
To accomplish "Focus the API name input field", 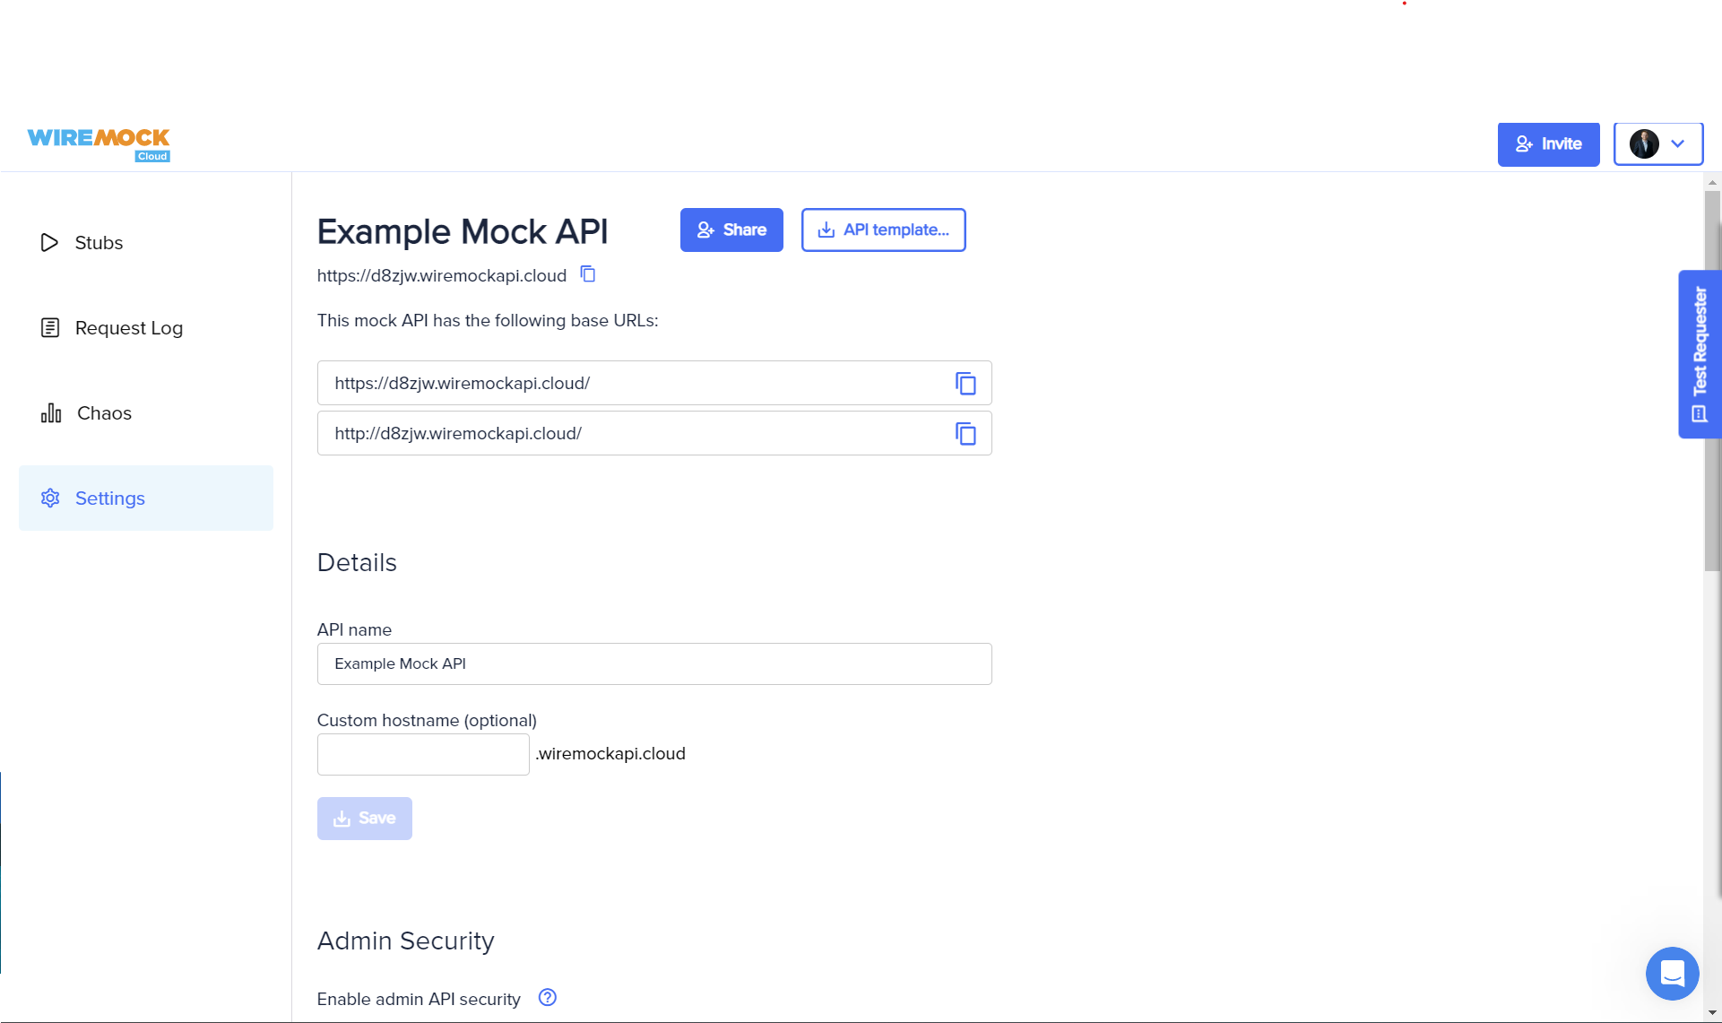I will [x=654, y=663].
